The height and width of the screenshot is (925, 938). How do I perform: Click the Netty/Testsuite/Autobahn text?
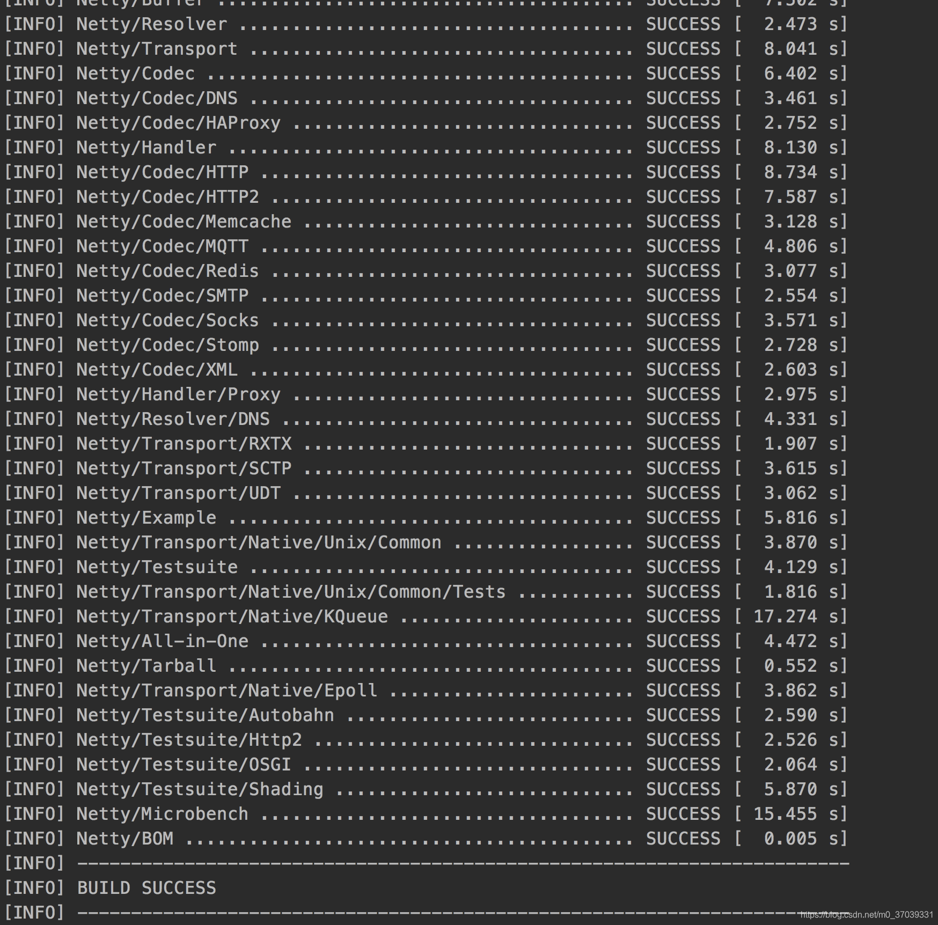point(206,715)
